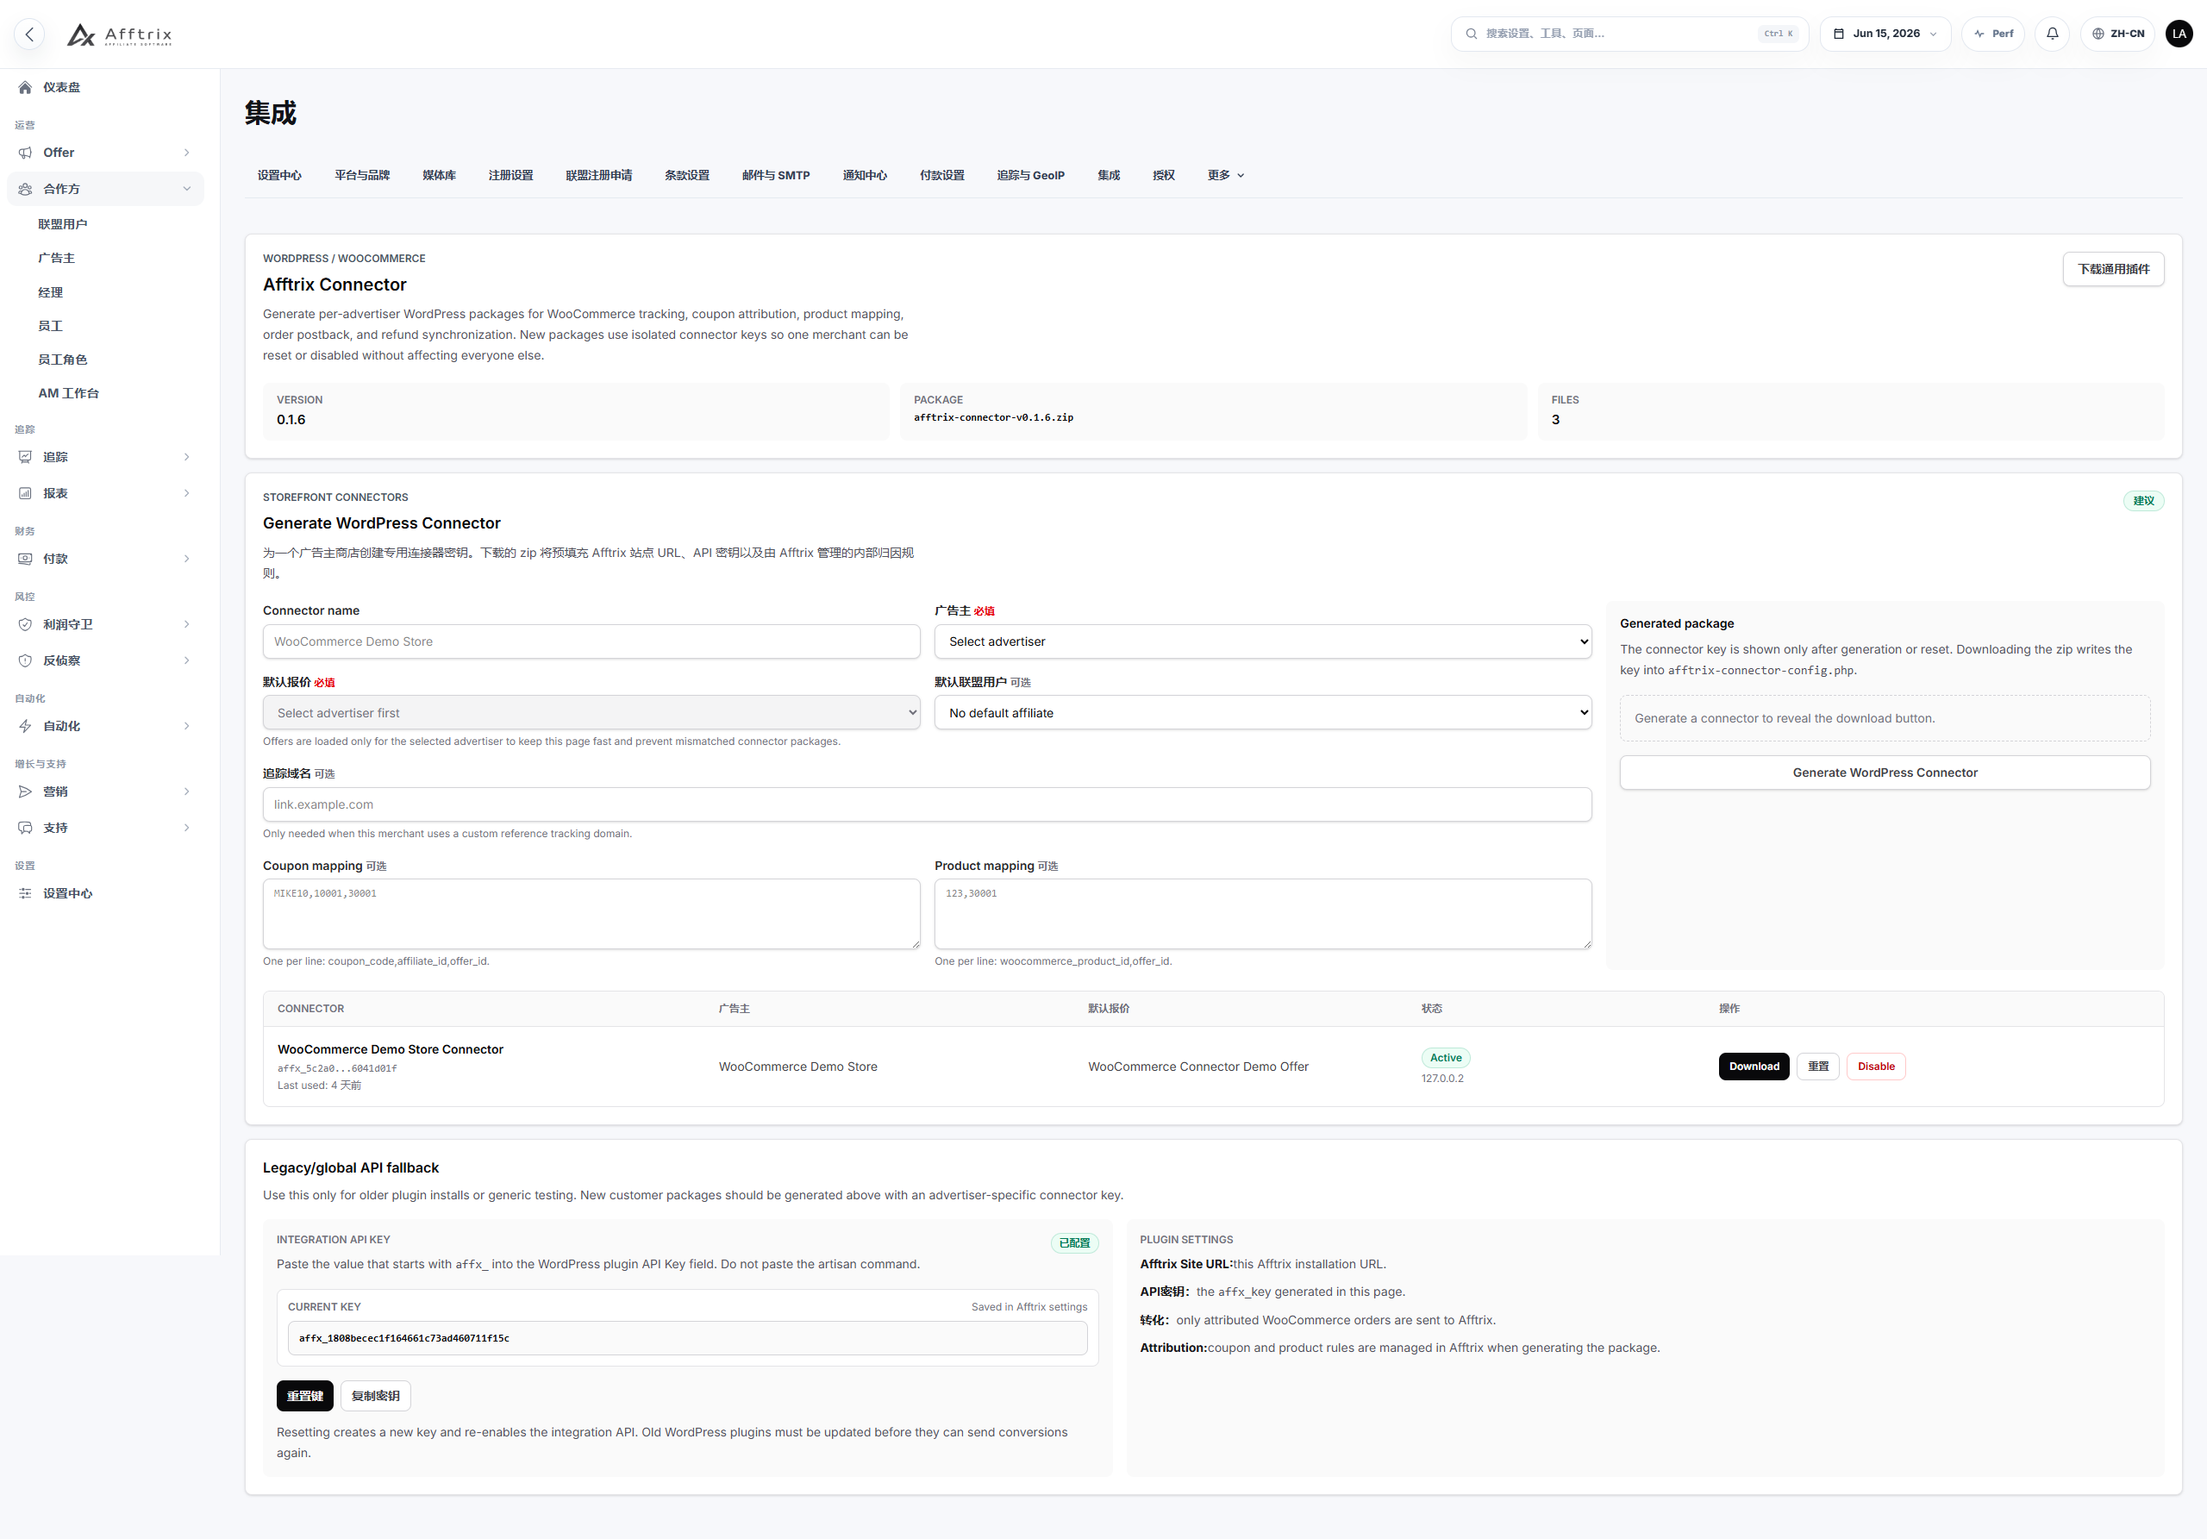Click the Coupon mapping textarea

click(591, 914)
